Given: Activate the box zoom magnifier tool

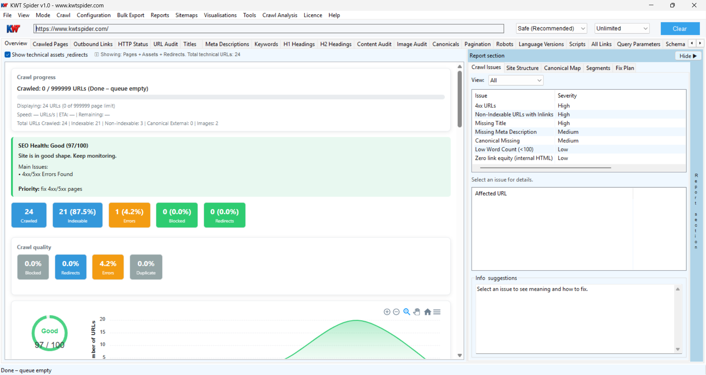Looking at the screenshot, I should [x=406, y=311].
